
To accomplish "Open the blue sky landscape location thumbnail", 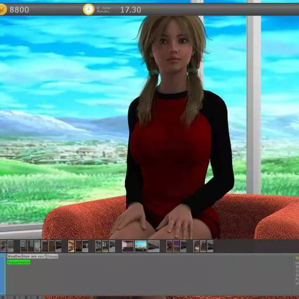I will pos(141,246).
